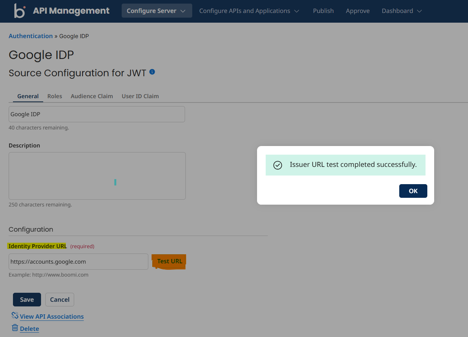Screen dimensions: 468x337
Task: Click the success checkmark icon in the dialog
Action: tap(277, 165)
